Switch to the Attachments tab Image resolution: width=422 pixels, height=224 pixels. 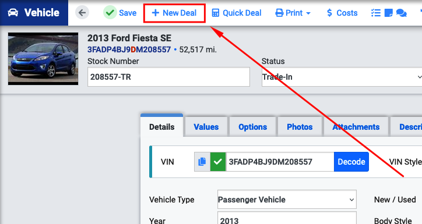coord(356,127)
